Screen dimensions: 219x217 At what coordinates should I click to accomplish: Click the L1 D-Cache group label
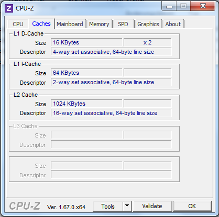28,33
